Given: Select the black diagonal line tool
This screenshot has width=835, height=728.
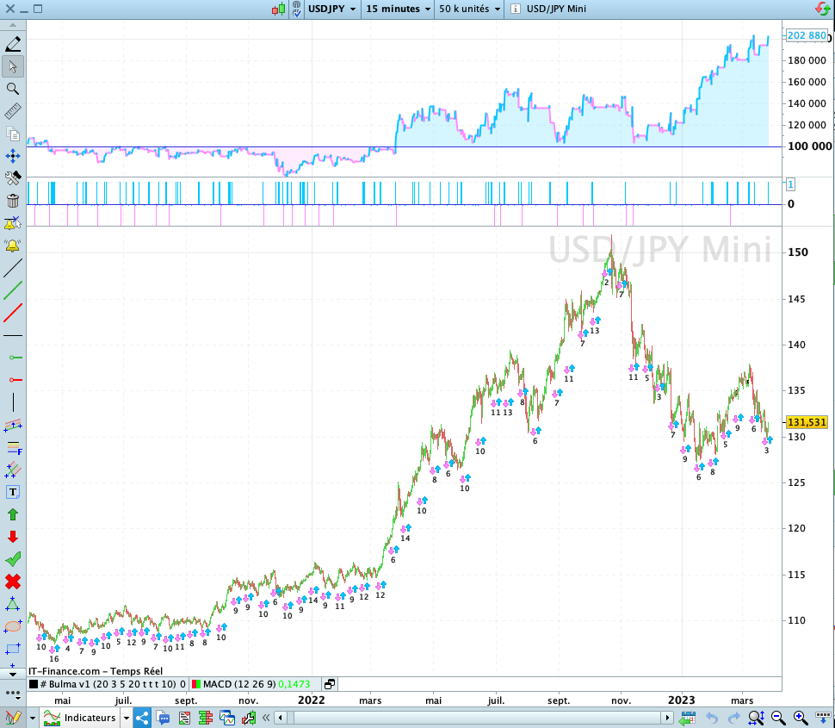Looking at the screenshot, I should tap(13, 268).
